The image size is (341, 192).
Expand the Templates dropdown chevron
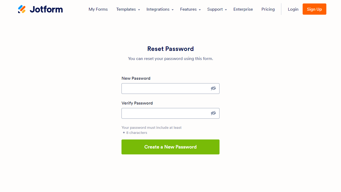[139, 10]
